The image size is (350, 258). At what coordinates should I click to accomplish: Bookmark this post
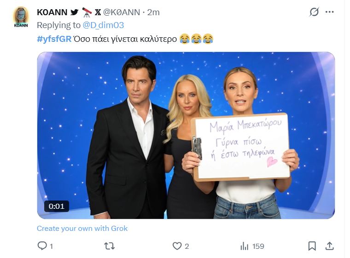point(312,247)
